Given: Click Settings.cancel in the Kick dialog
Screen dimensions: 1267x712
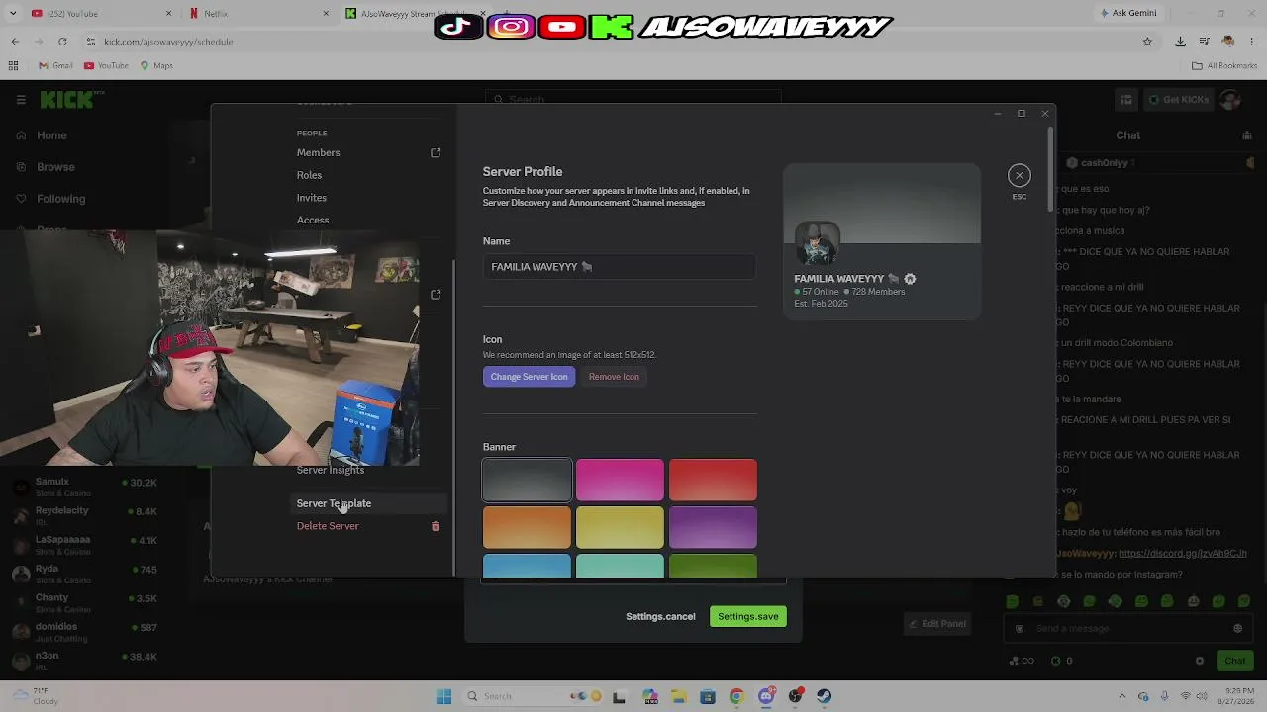Looking at the screenshot, I should coord(660,616).
